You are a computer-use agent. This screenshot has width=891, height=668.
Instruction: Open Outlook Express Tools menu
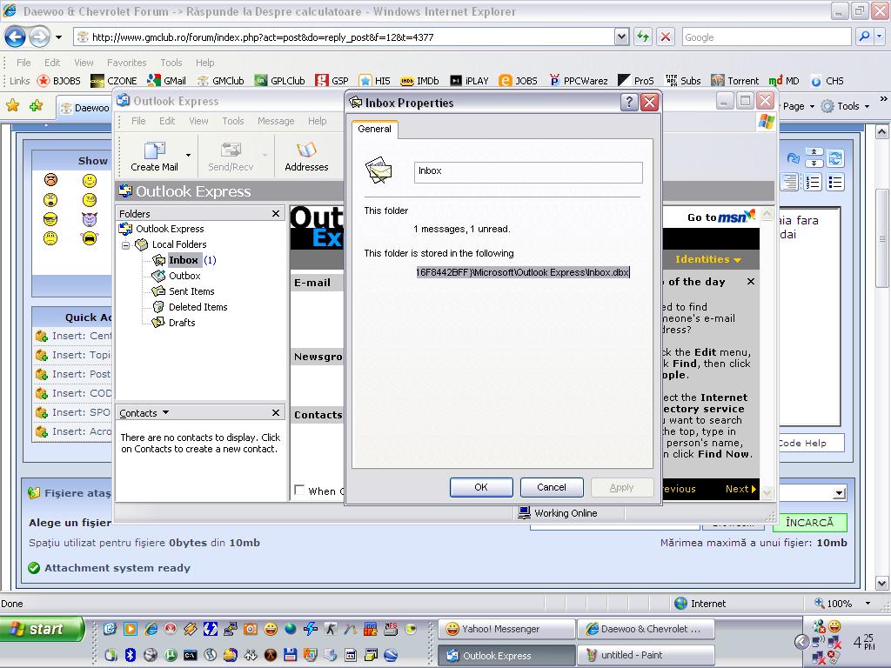coord(233,121)
